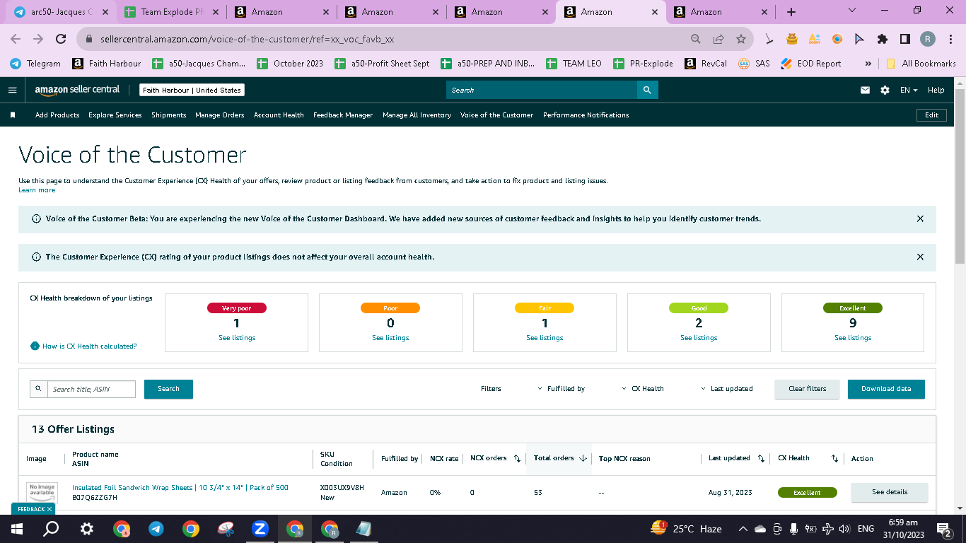Toggle Chrome side panel icon

[x=904, y=39]
